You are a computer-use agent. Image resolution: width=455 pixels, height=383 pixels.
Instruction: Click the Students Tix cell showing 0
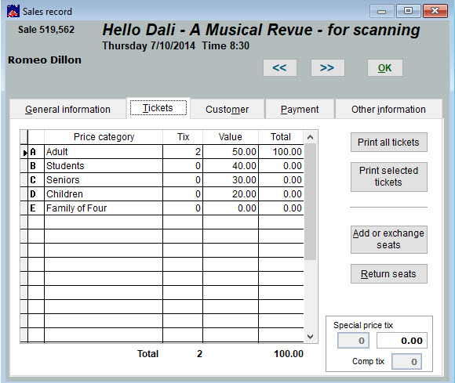pos(183,166)
